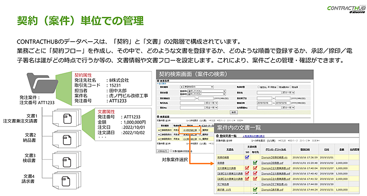
Task: Select 指定なし radio for 取消状態
Action: pyautogui.click(x=259, y=87)
